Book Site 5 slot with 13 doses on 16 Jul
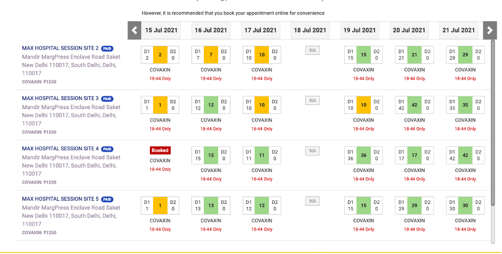This screenshot has height=254, width=502. [x=211, y=206]
